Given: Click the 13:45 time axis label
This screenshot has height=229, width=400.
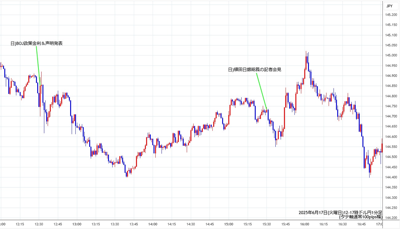Looking at the screenshot, I should pyautogui.click(x=134, y=224).
